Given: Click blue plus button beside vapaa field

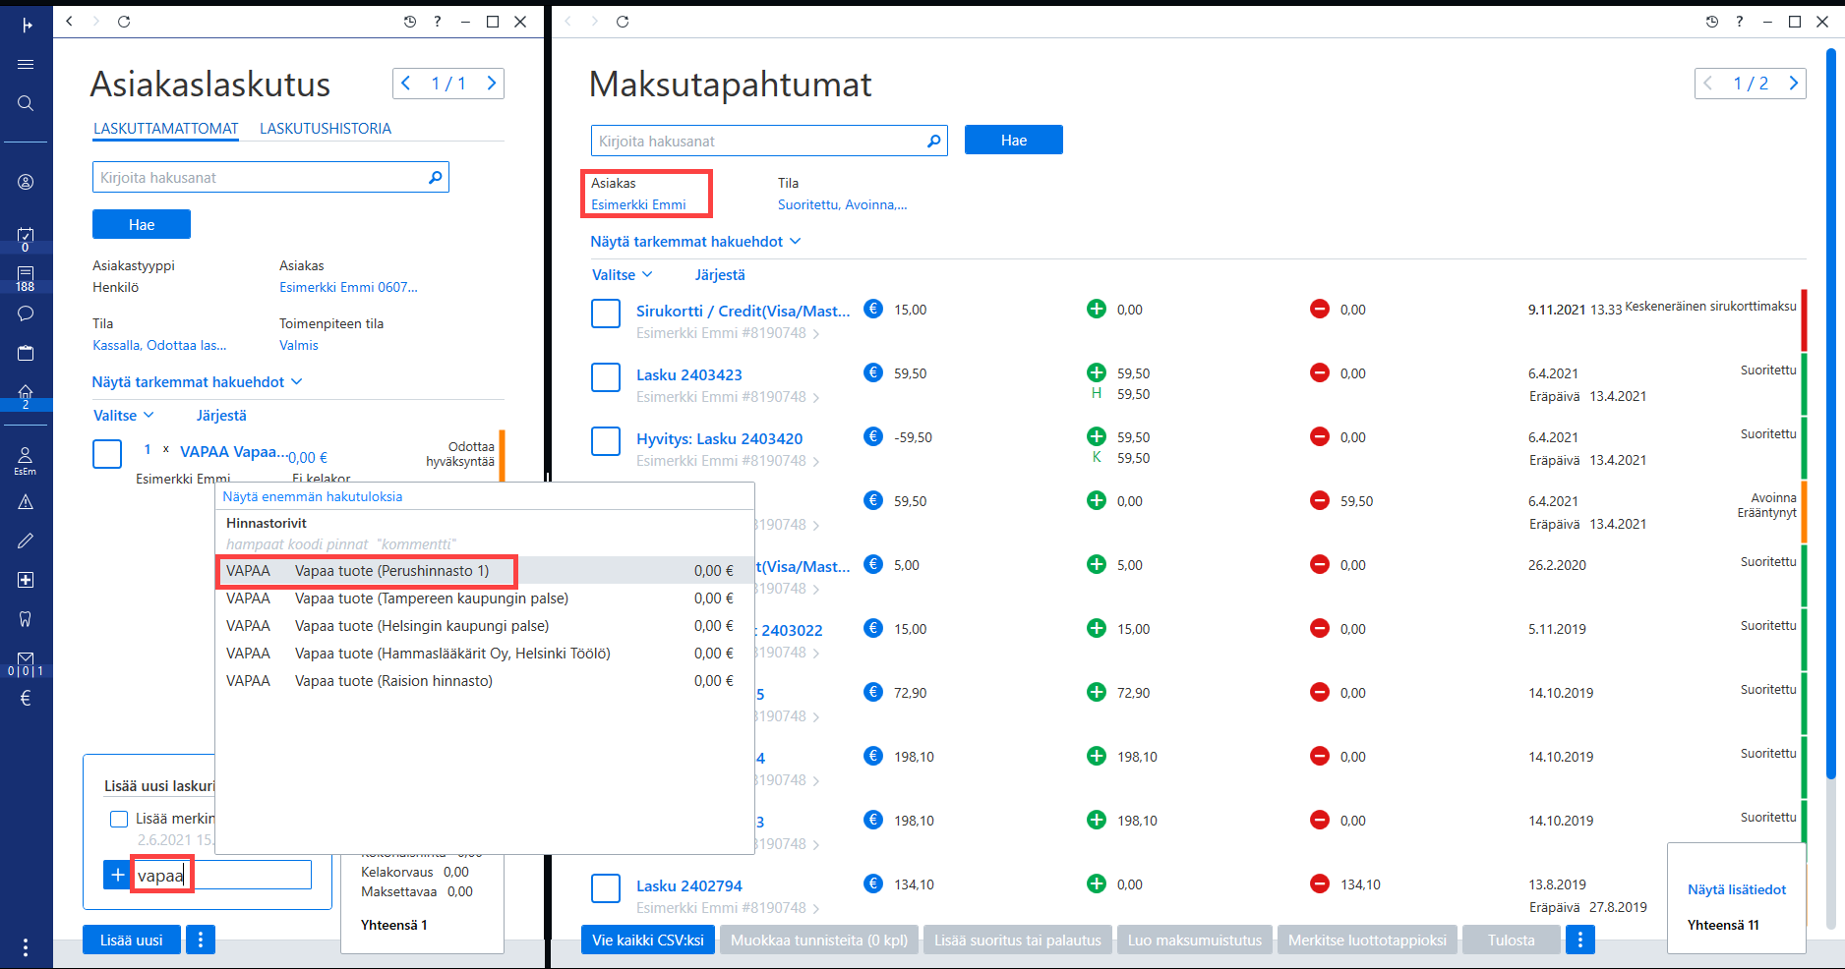Looking at the screenshot, I should pyautogui.click(x=117, y=875).
